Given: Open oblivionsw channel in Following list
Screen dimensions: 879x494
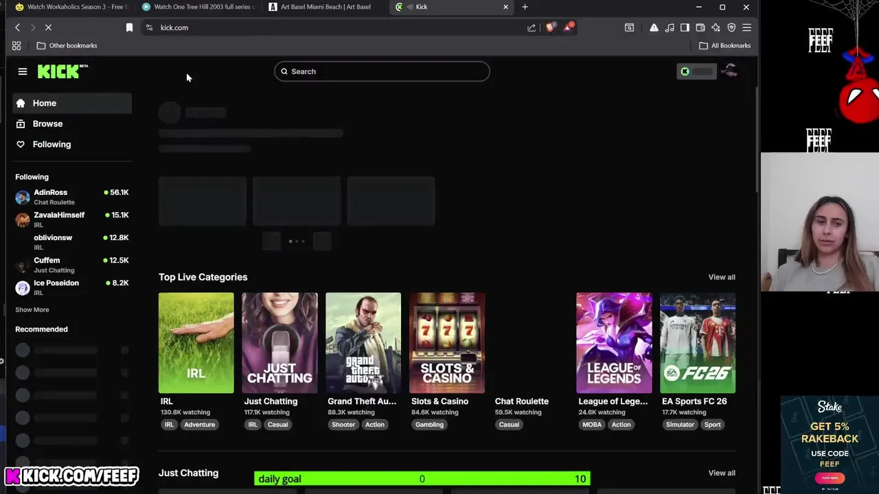Looking at the screenshot, I should tap(72, 242).
